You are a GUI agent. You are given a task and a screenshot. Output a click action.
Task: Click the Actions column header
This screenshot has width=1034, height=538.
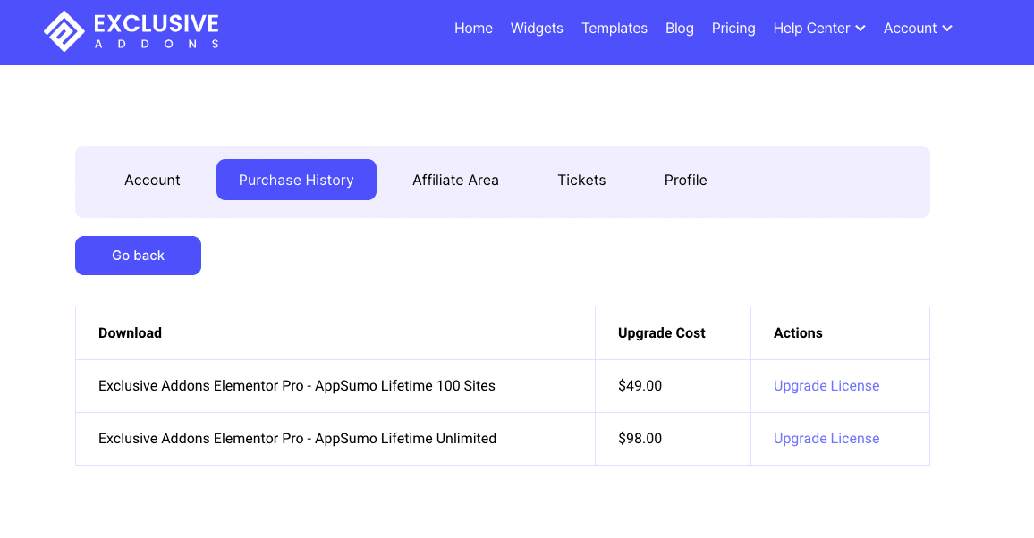[798, 333]
